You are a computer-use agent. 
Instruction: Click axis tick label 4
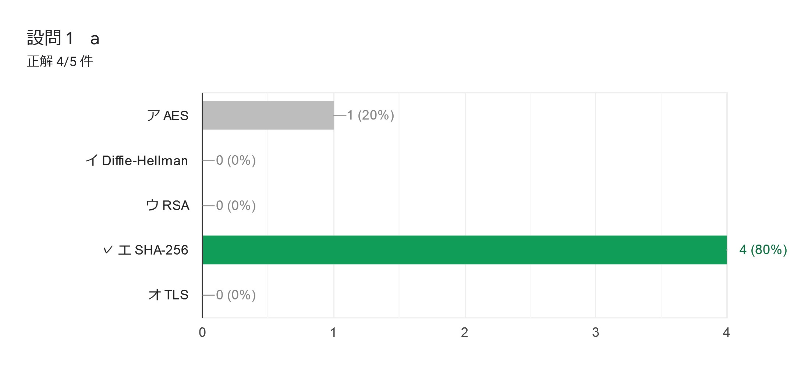(x=726, y=333)
